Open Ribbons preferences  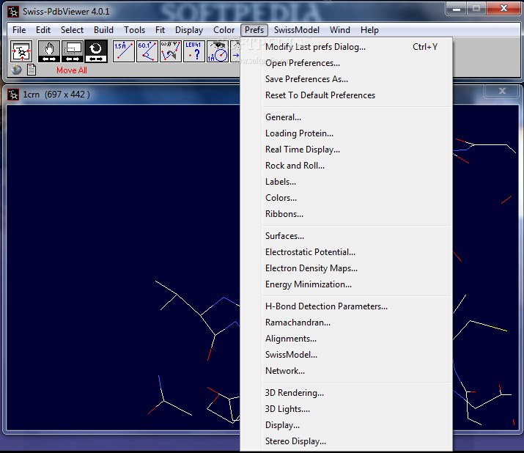click(346, 214)
